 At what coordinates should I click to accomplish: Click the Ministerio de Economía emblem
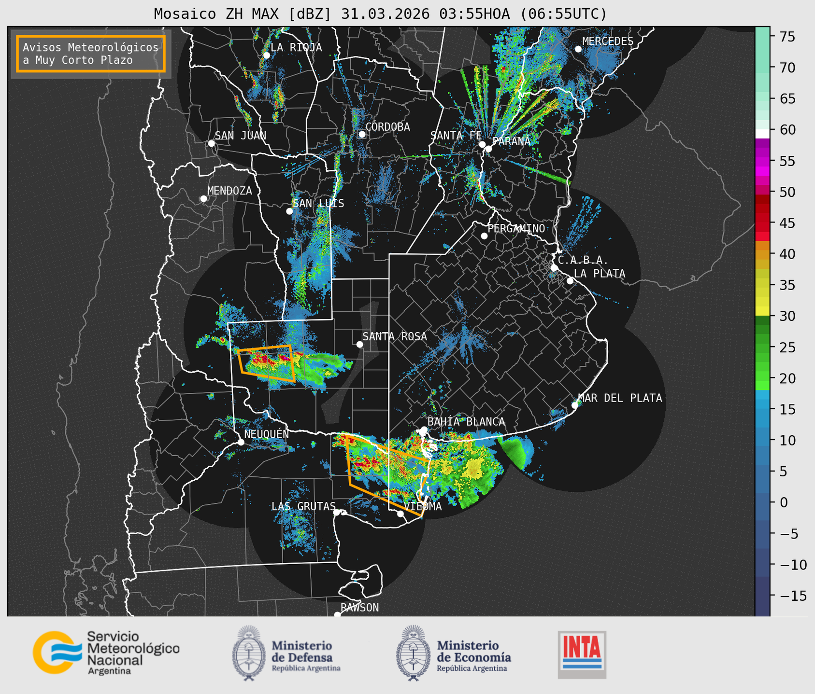pos(413,653)
